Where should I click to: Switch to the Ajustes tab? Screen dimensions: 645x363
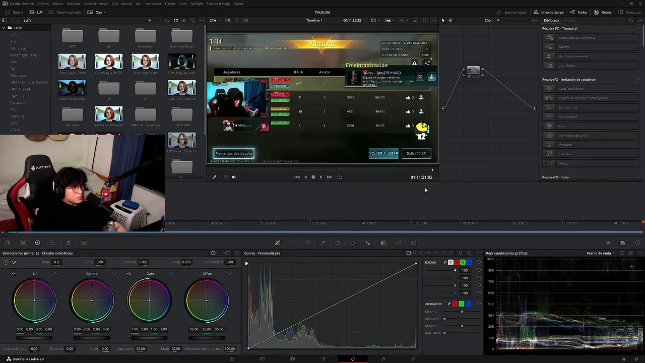570,20
